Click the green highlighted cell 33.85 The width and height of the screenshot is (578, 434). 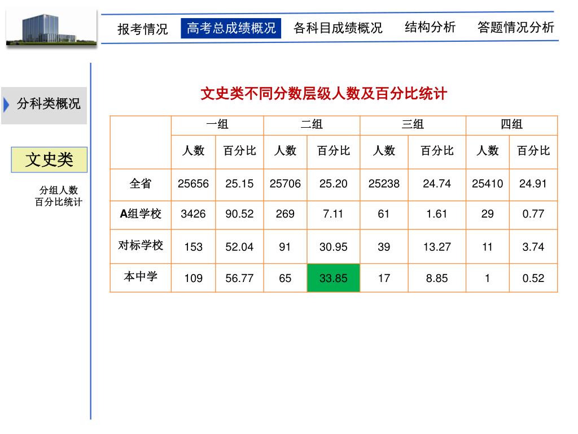(x=333, y=277)
